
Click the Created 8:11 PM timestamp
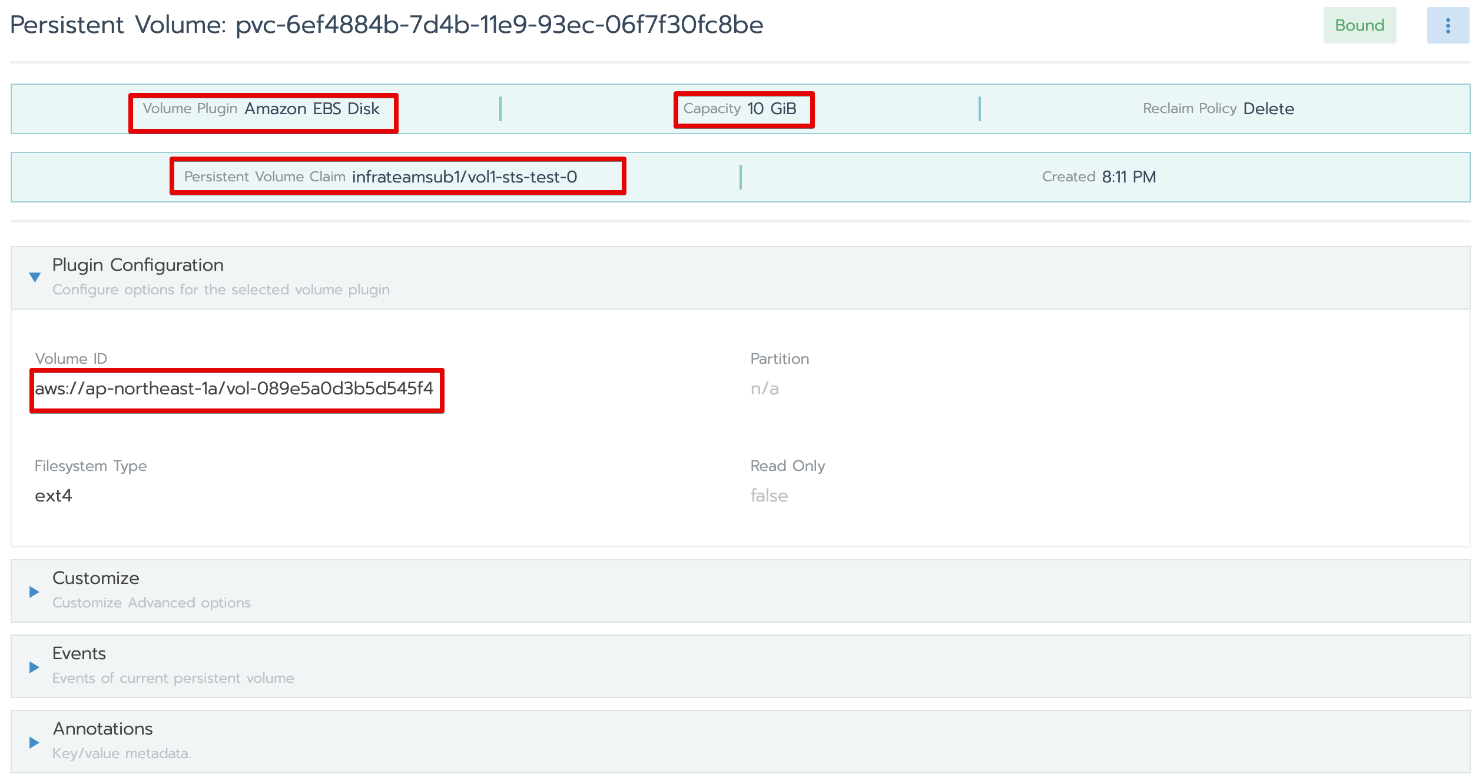click(x=1128, y=177)
